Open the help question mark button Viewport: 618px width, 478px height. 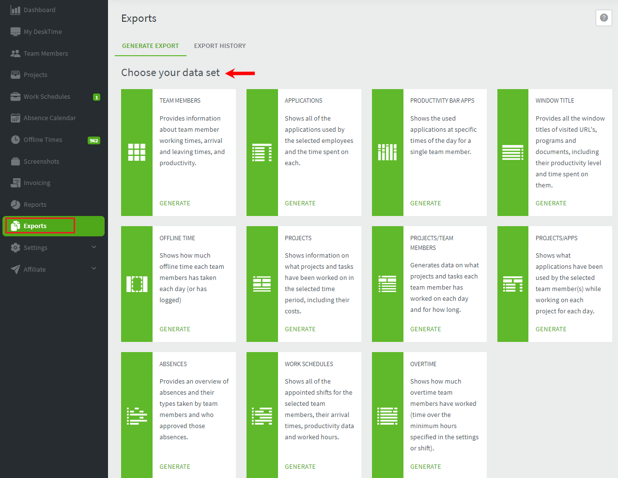coord(604,18)
